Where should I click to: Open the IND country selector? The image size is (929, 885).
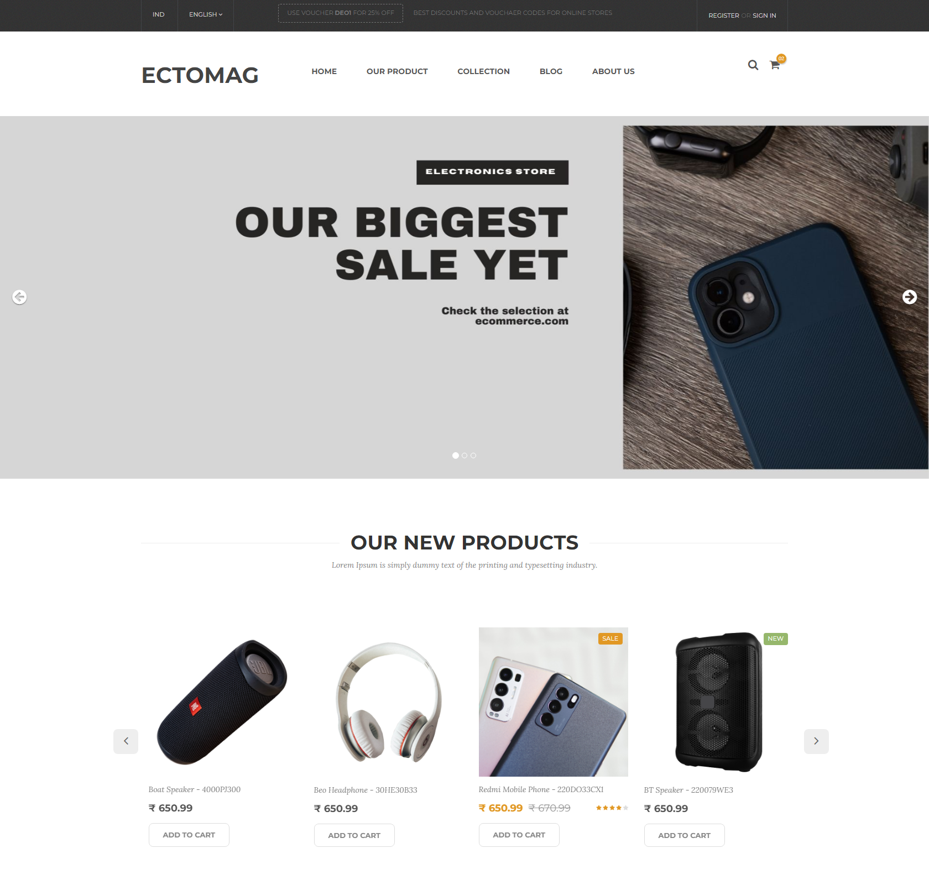[x=159, y=15]
